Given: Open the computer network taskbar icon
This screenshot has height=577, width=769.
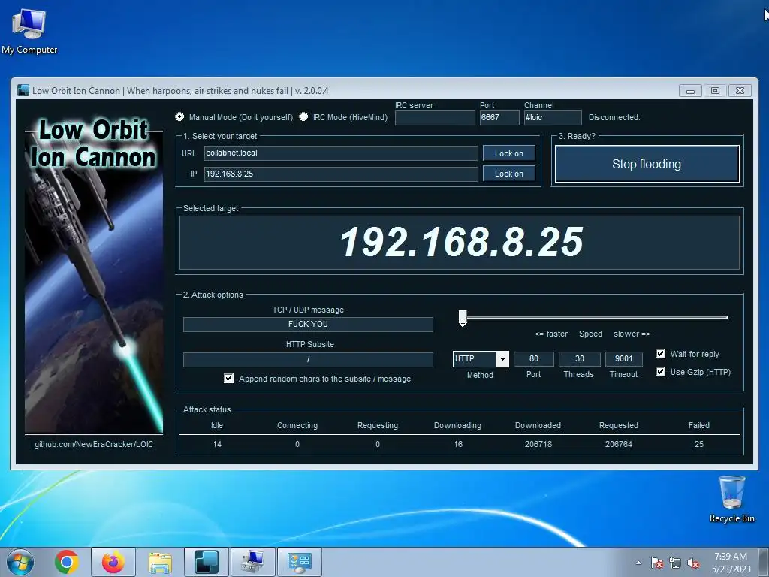Looking at the screenshot, I should click(x=253, y=562).
